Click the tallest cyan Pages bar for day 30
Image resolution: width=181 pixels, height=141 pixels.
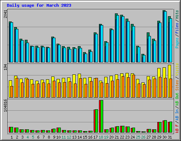[x=165, y=37]
